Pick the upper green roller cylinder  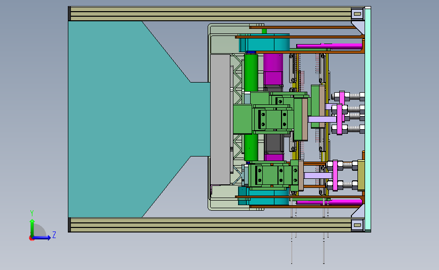(x=251, y=73)
